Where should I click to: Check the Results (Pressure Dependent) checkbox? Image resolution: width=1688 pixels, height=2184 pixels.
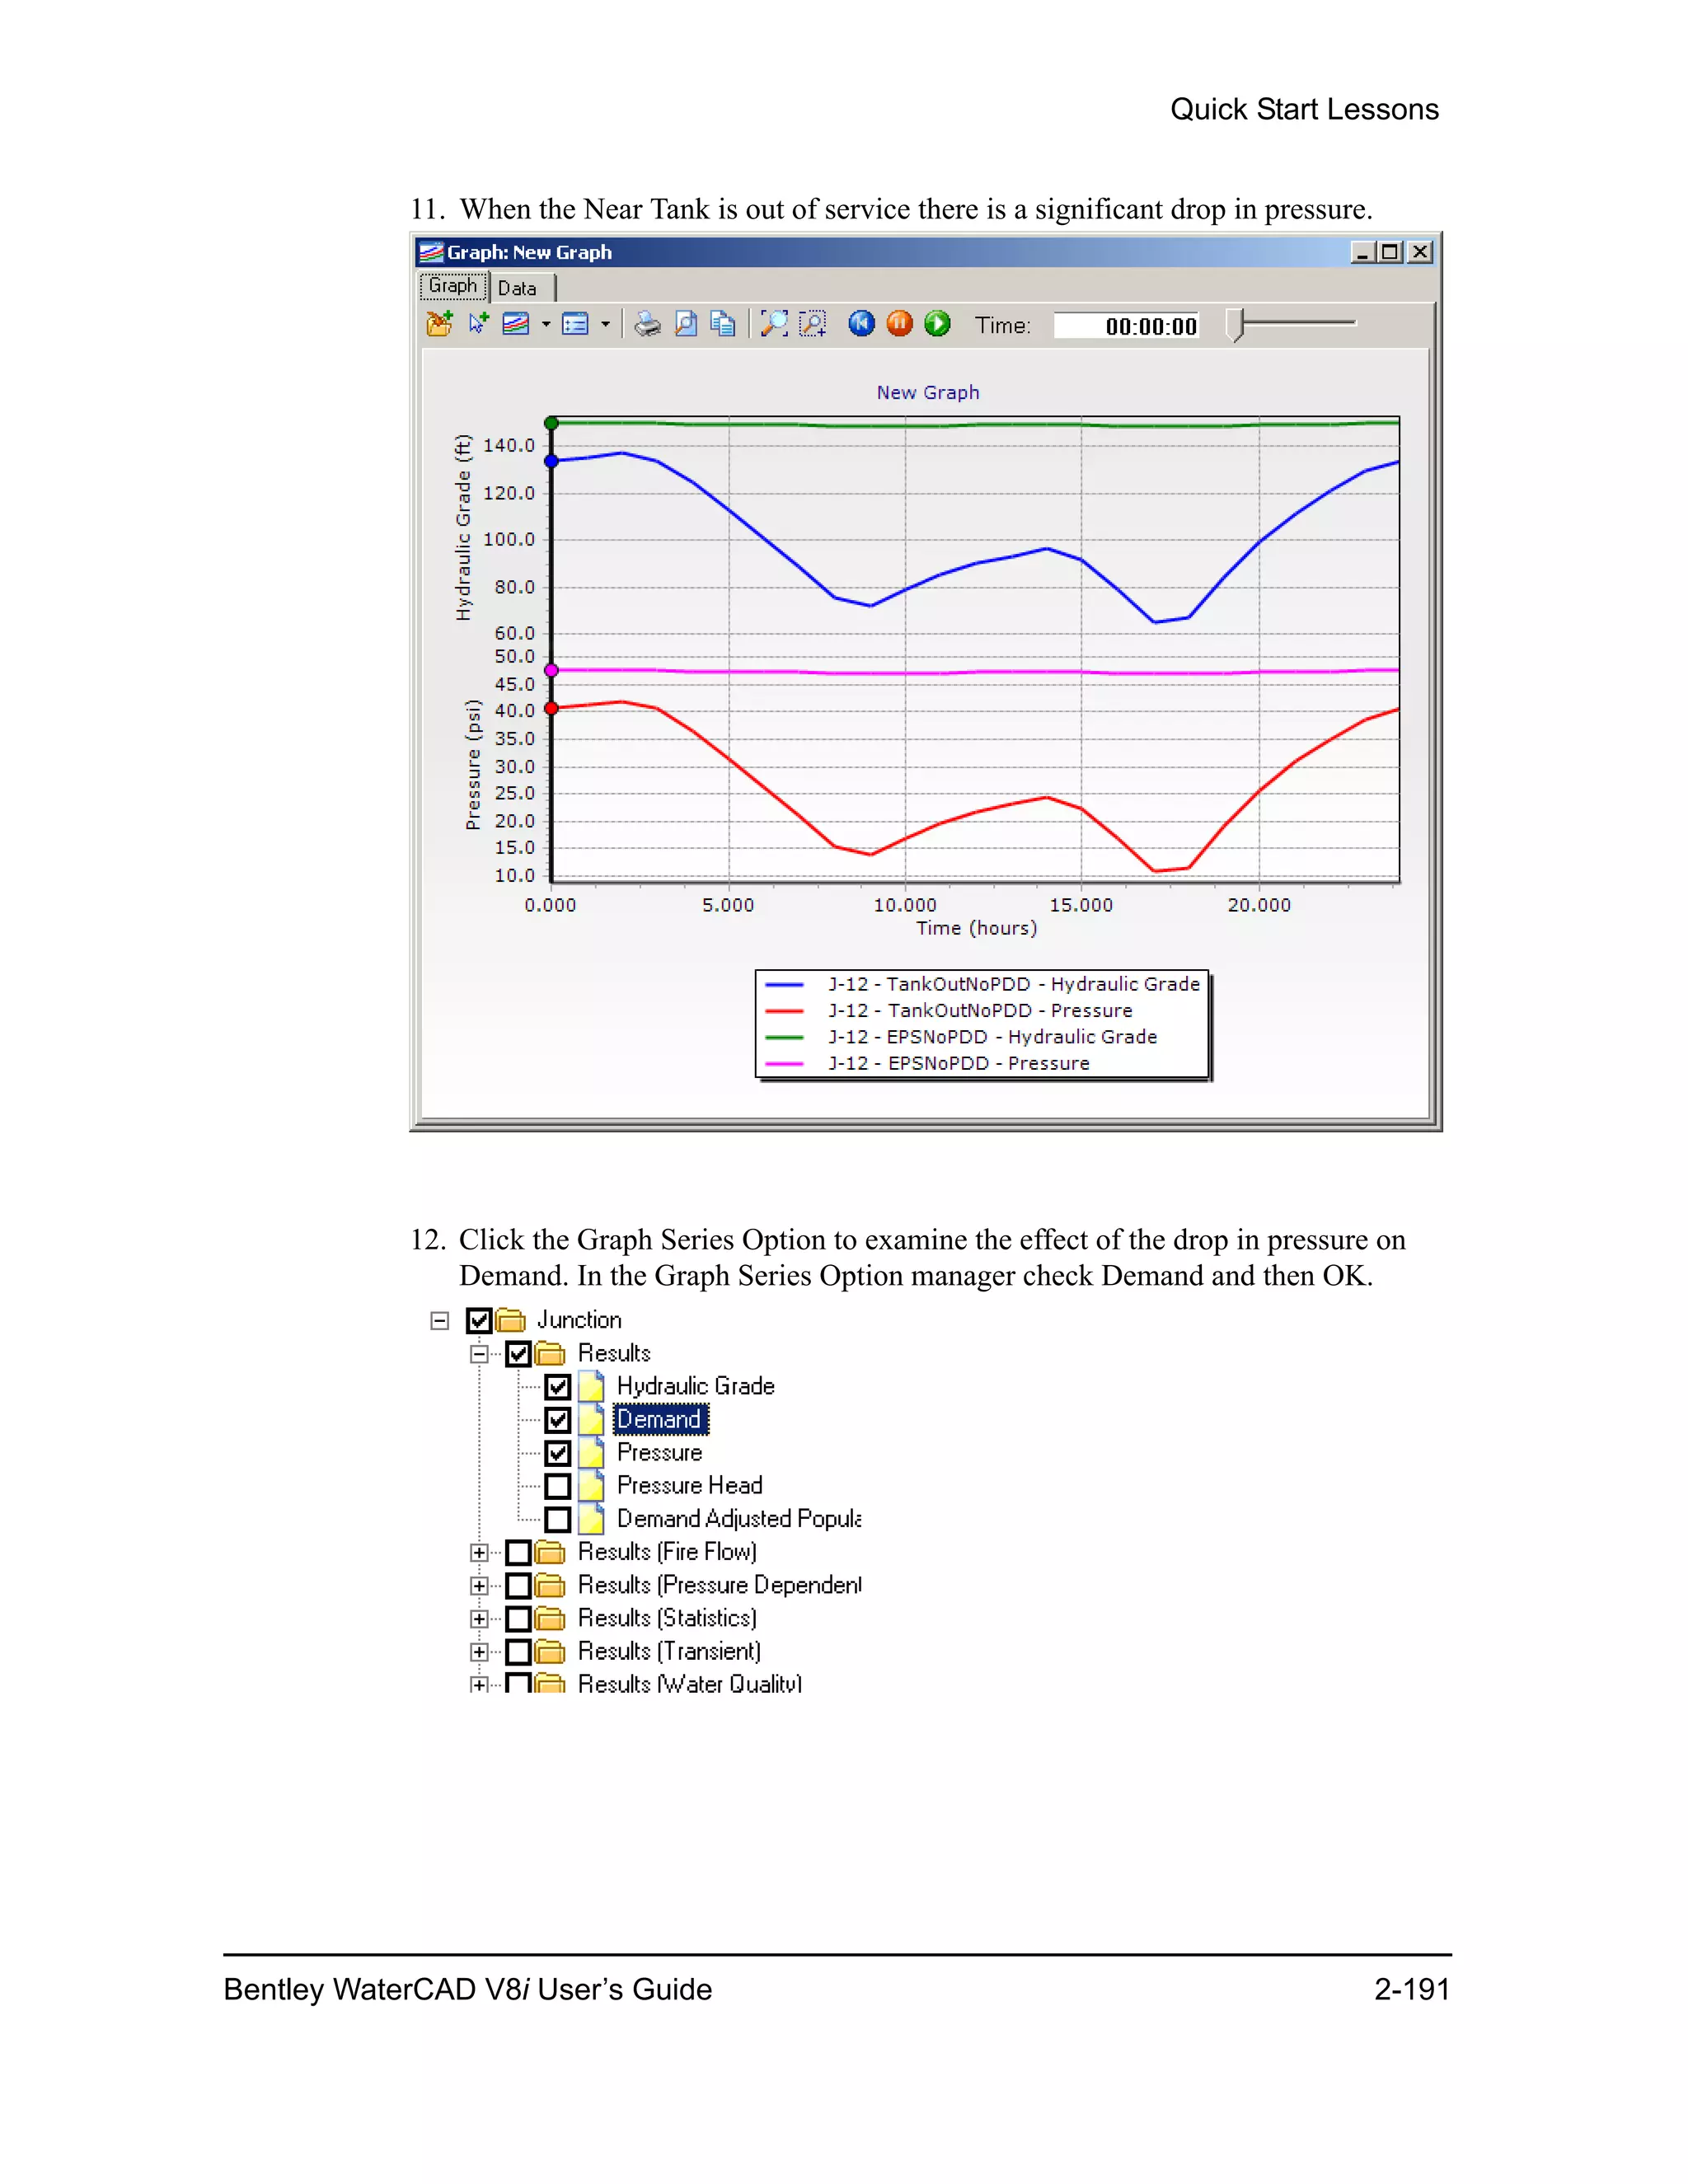pos(518,1586)
